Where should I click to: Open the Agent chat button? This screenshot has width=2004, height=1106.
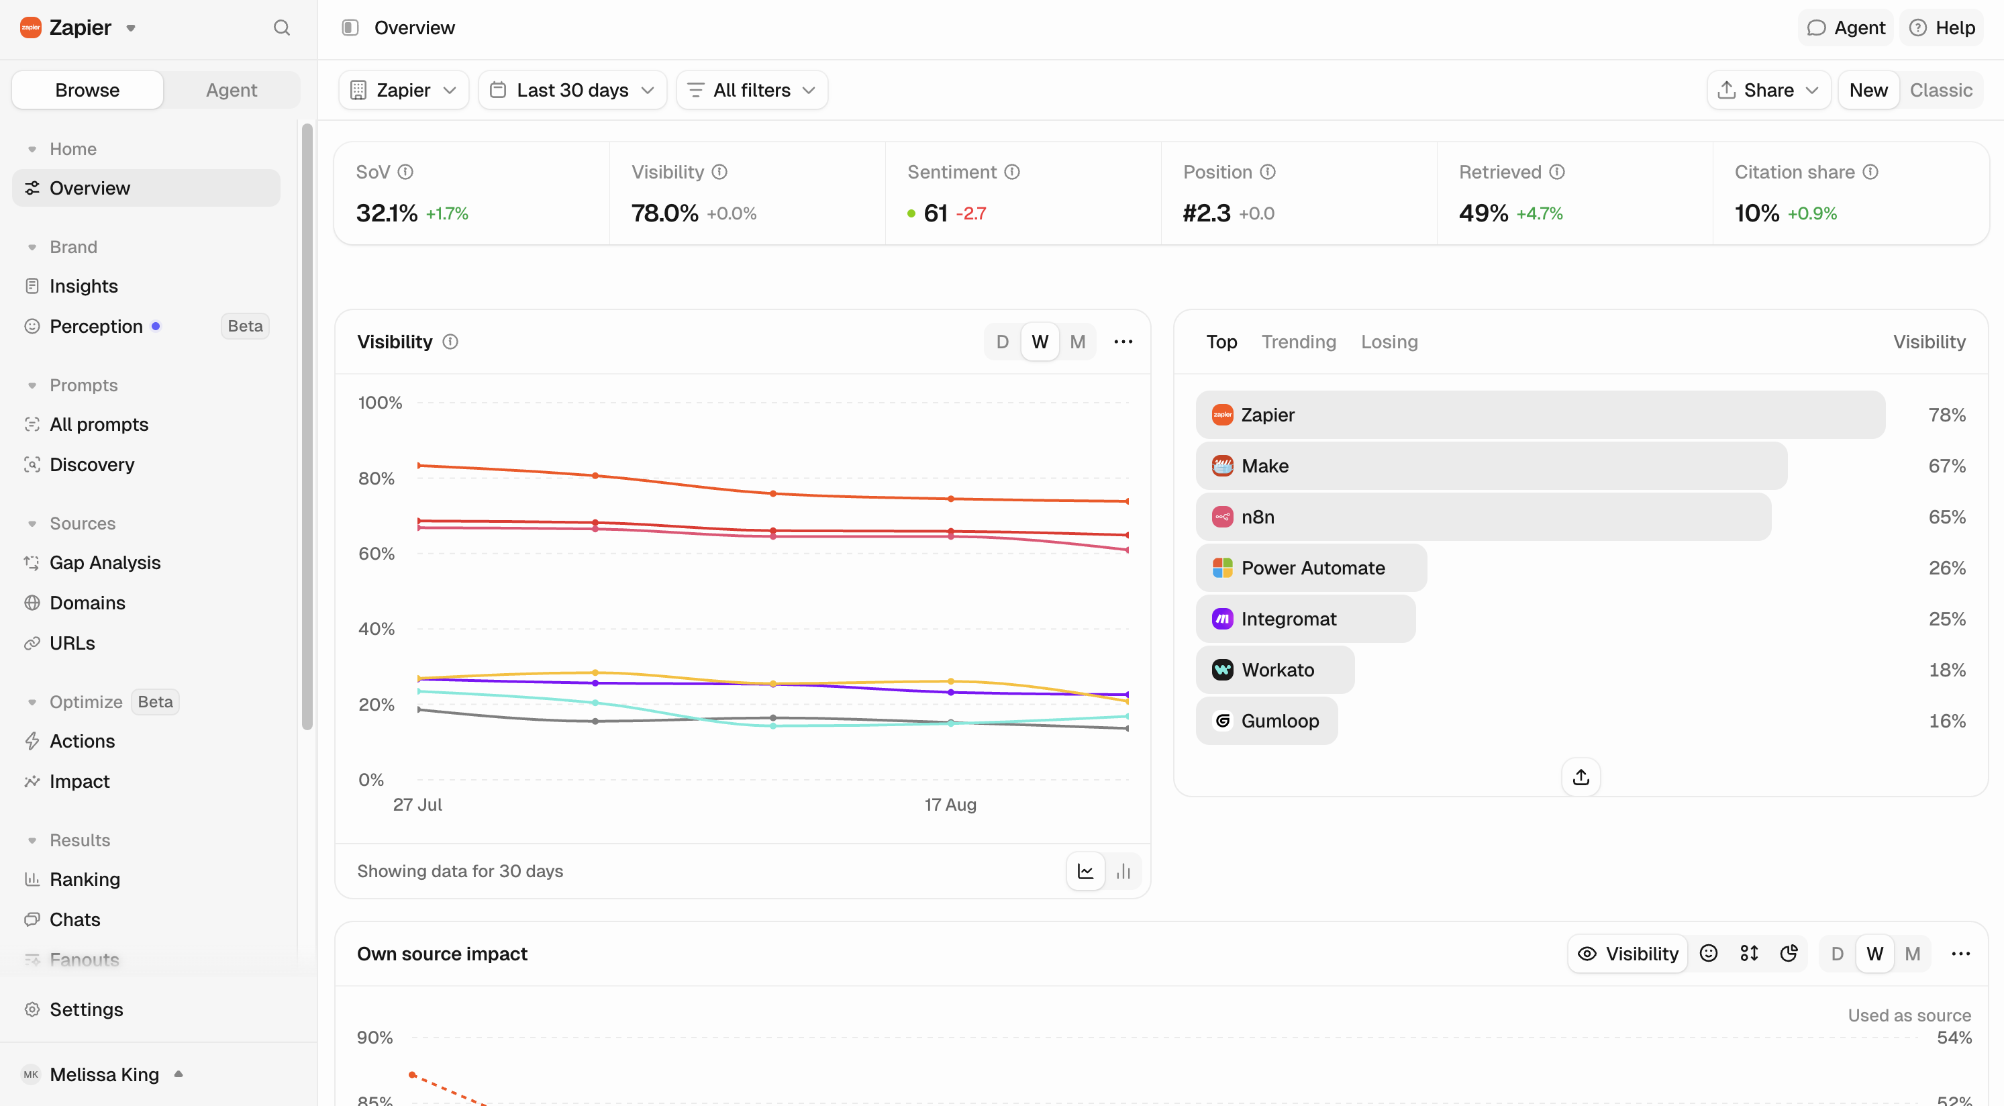[x=1846, y=28]
